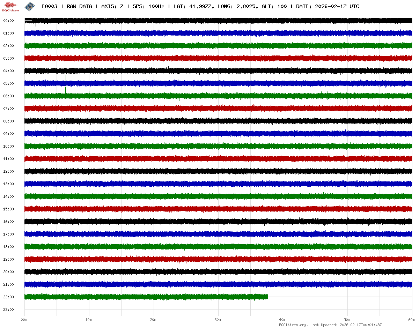Click the spike above the 22:00 trace
Screen dimensions: 419x328
tap(161, 290)
